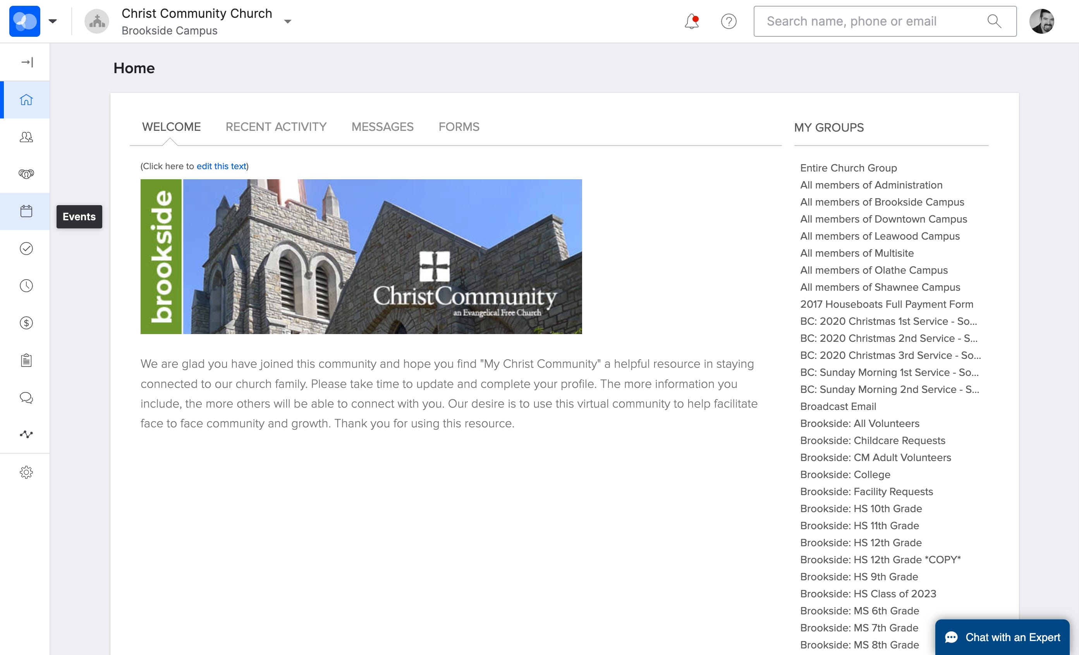
Task: Open the Entire Church Group link
Action: coord(849,168)
